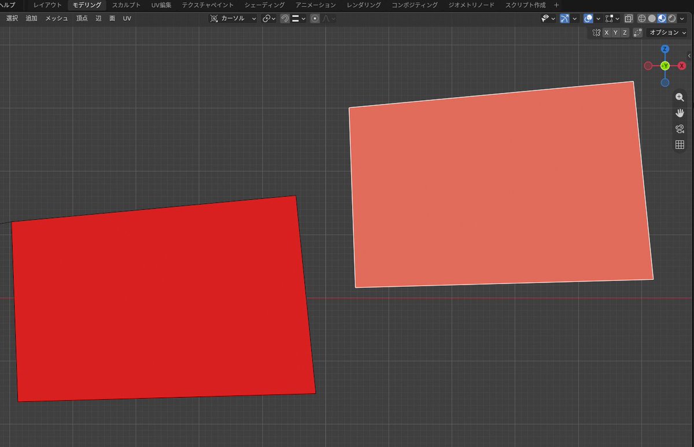Click the mesh mirror butterfly icon
The image size is (694, 447).
tap(596, 33)
